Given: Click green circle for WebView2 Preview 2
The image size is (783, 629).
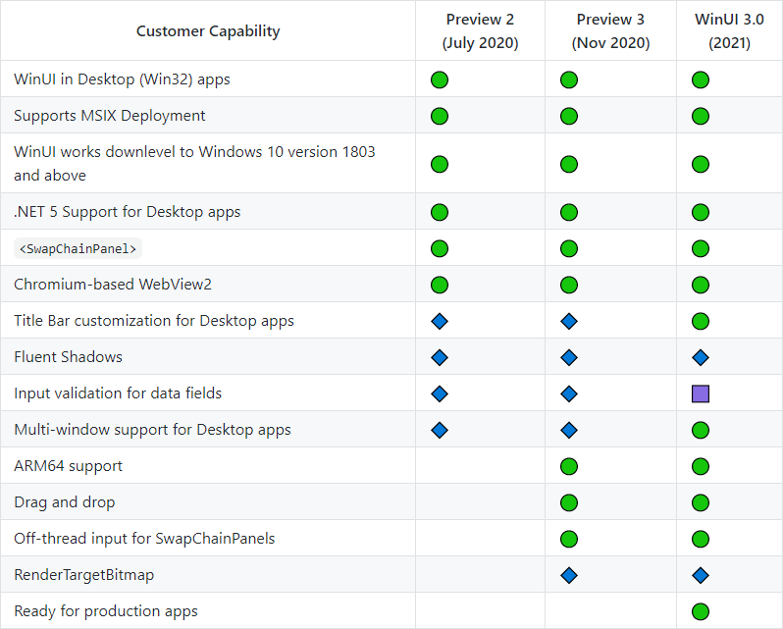Looking at the screenshot, I should click(440, 285).
